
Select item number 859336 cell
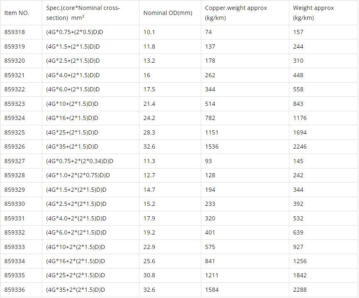pyautogui.click(x=15, y=290)
